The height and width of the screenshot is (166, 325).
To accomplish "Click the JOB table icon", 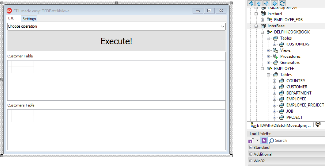I will point(282,111).
